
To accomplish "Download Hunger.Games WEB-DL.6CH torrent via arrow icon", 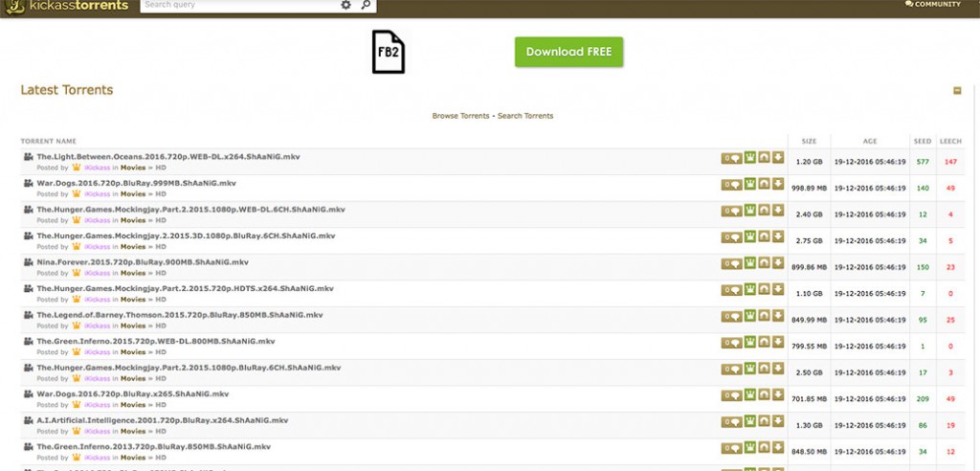I will tap(777, 211).
